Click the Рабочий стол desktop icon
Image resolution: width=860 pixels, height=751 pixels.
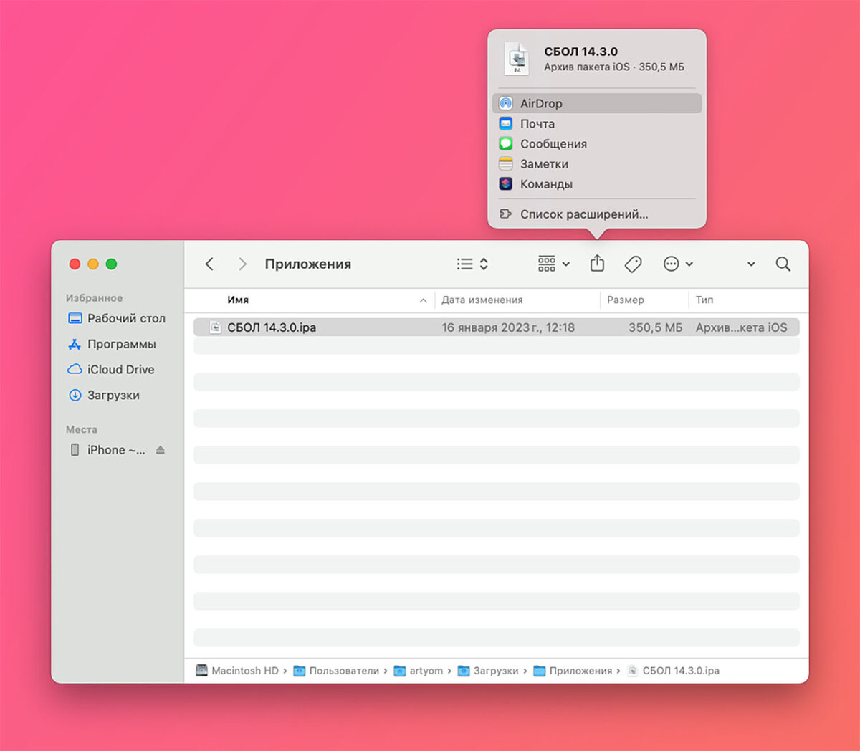75,318
